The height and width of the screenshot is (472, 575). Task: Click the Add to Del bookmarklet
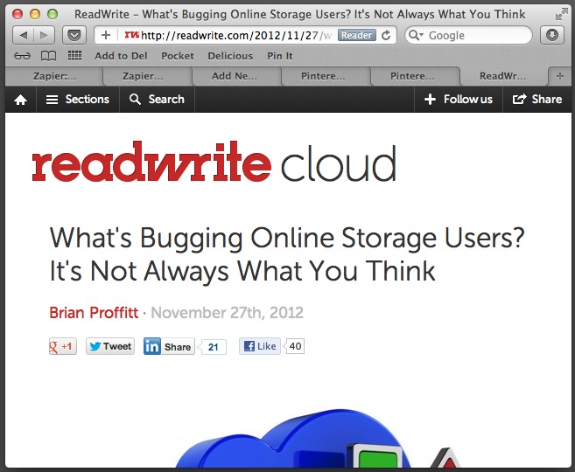pyautogui.click(x=121, y=56)
